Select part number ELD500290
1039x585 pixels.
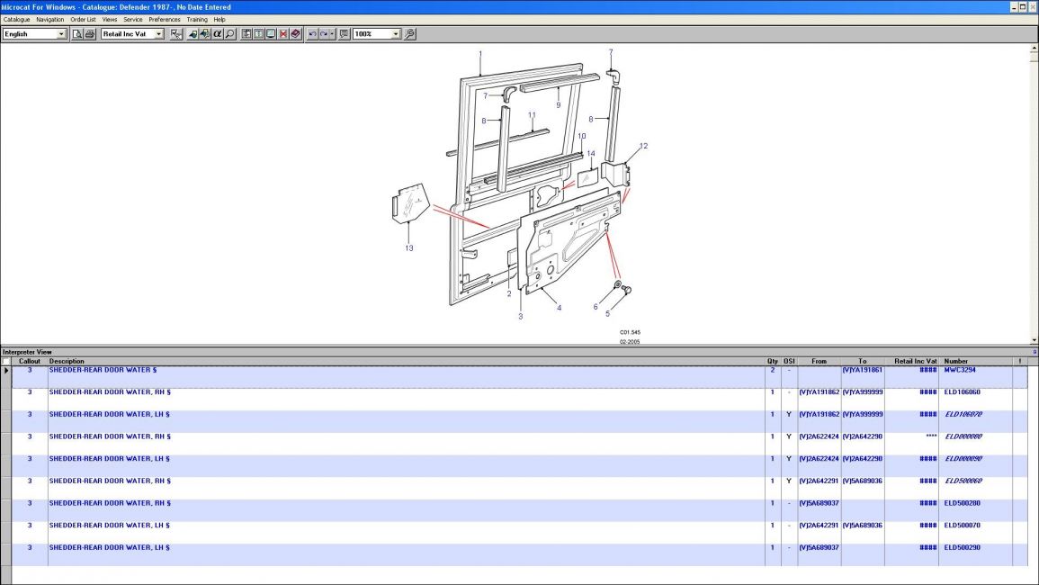(963, 548)
